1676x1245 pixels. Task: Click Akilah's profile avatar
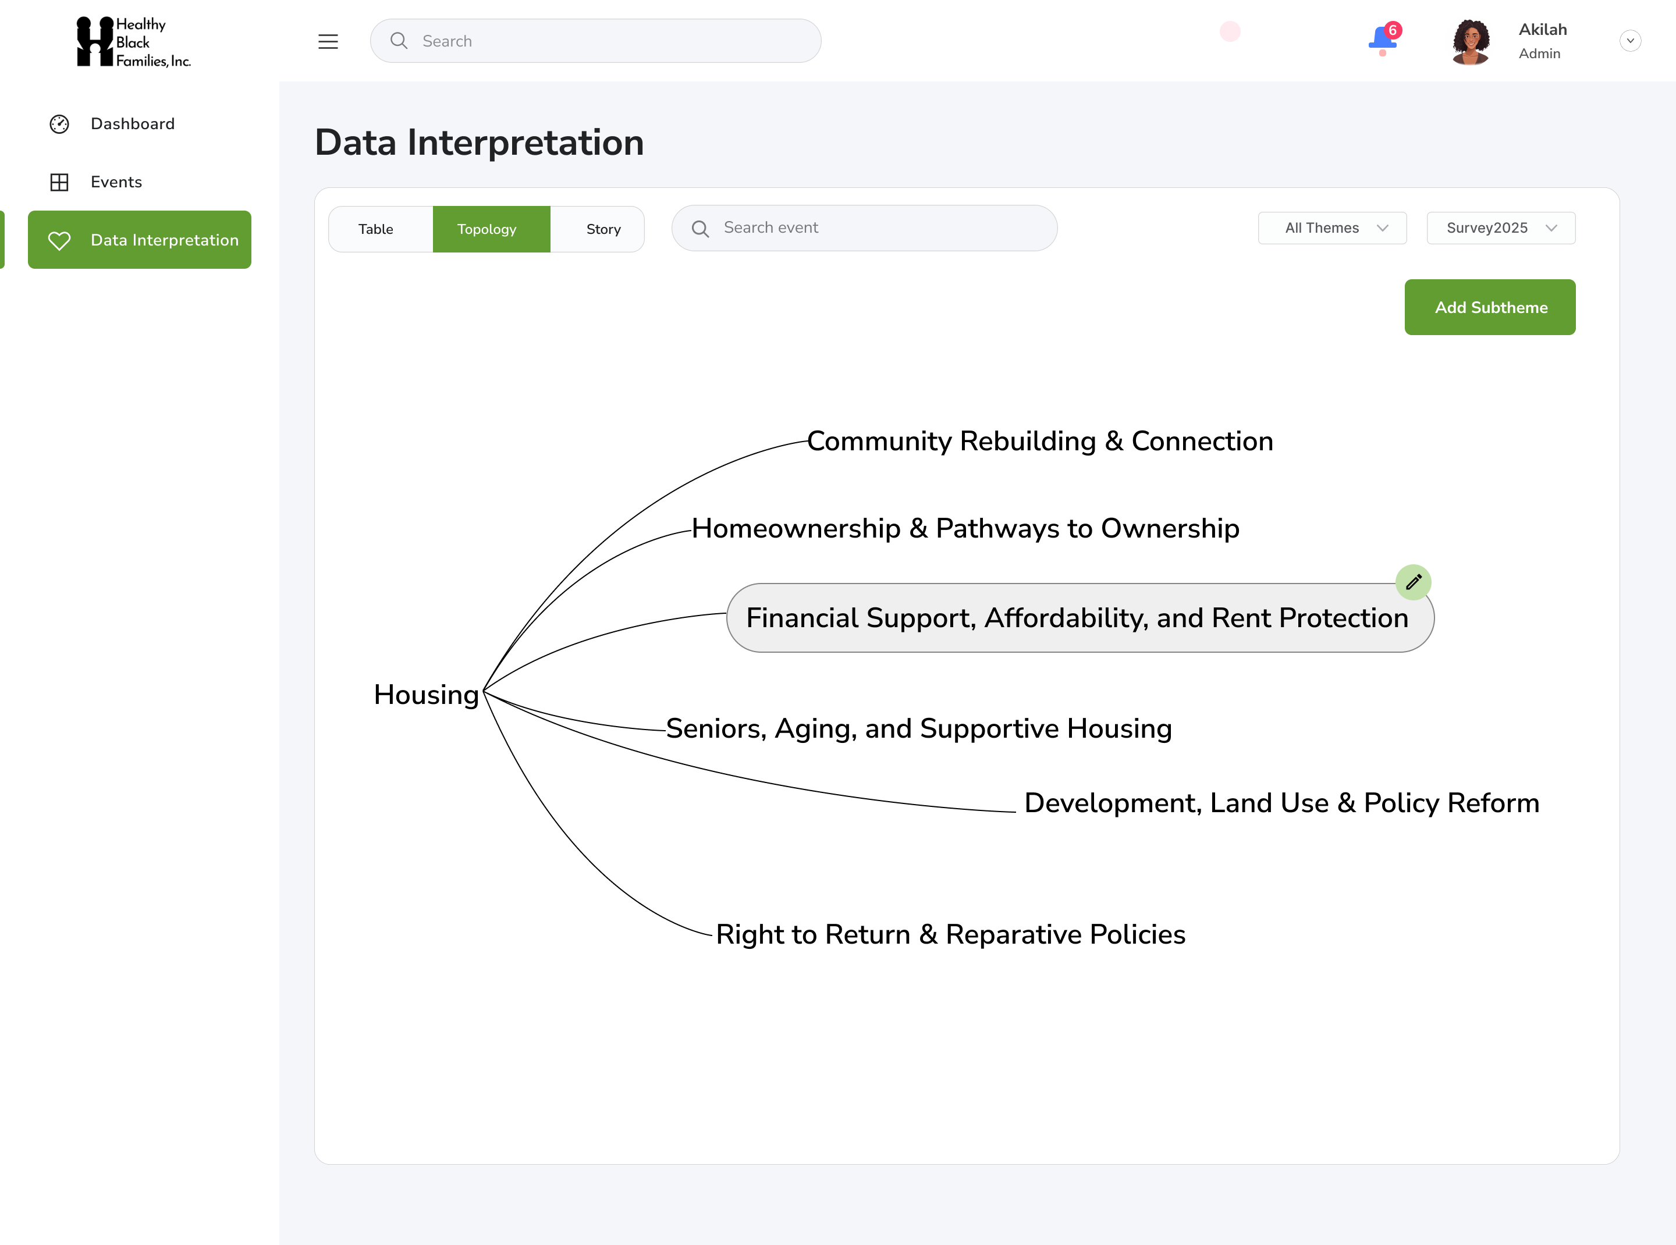click(1471, 41)
